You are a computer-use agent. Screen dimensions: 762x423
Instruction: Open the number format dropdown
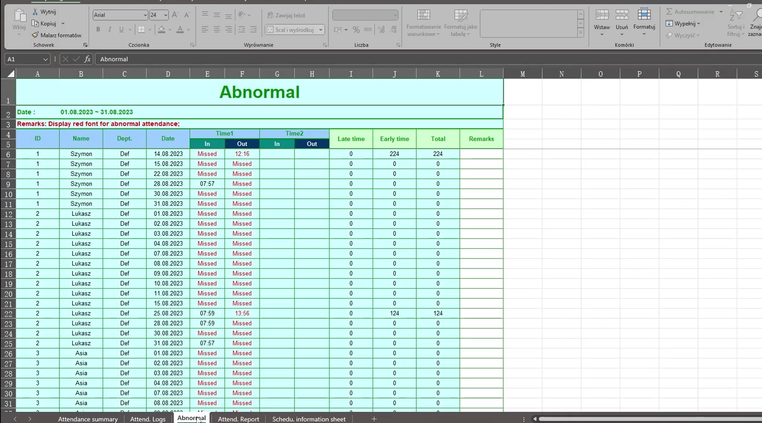[395, 15]
